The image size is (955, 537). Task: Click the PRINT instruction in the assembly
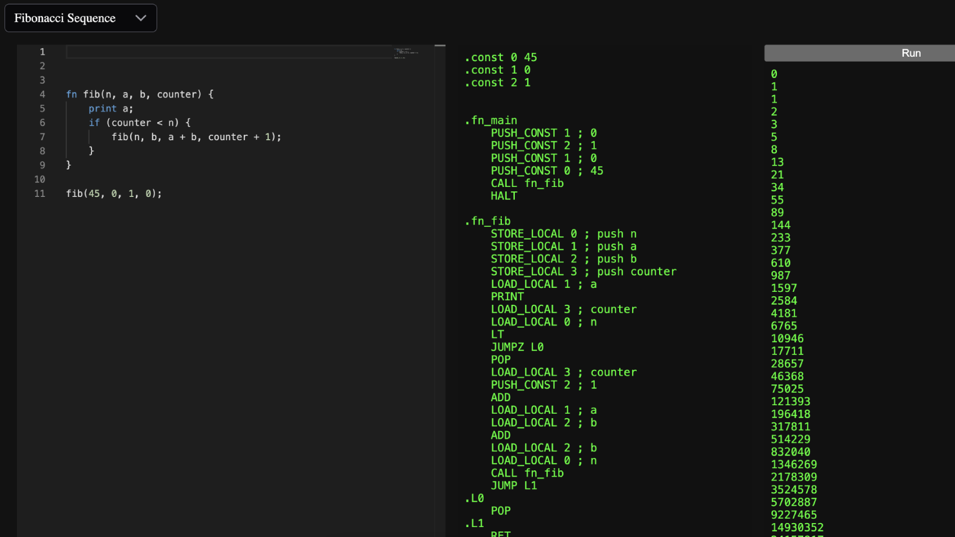click(x=507, y=297)
